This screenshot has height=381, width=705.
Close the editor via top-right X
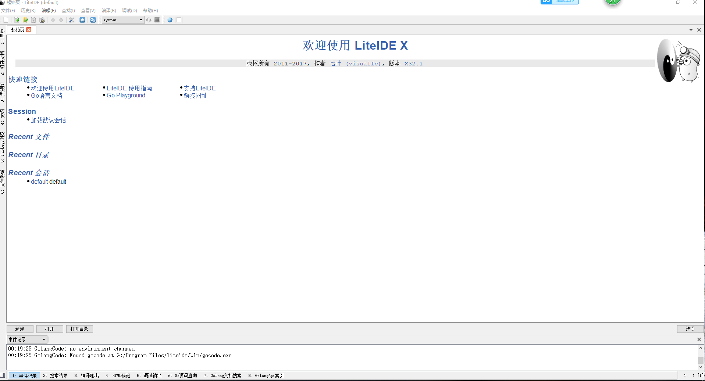point(699,30)
